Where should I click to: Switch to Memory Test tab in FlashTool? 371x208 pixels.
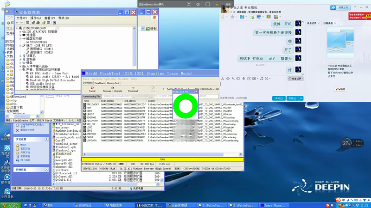click(113, 83)
